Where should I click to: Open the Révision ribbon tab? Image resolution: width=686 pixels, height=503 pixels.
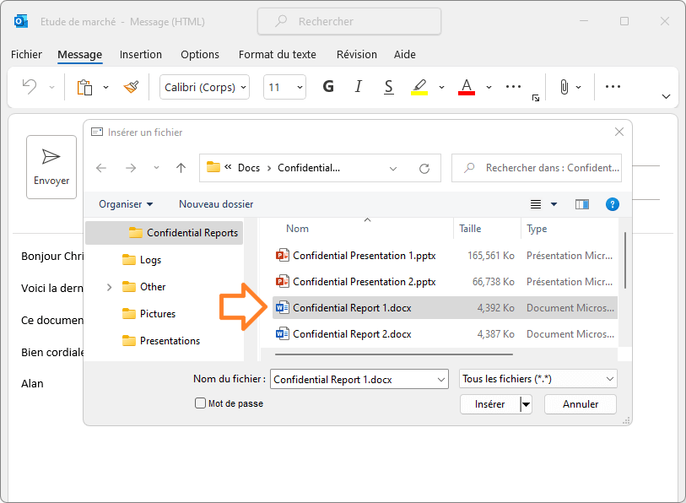coord(356,54)
